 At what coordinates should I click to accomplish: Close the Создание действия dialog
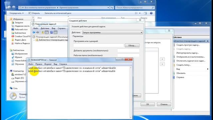[140, 20]
